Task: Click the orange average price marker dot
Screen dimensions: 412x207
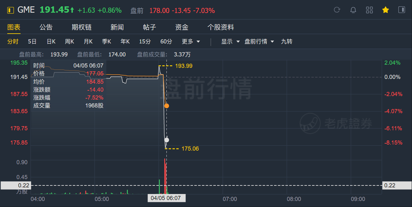Action: coord(167,106)
